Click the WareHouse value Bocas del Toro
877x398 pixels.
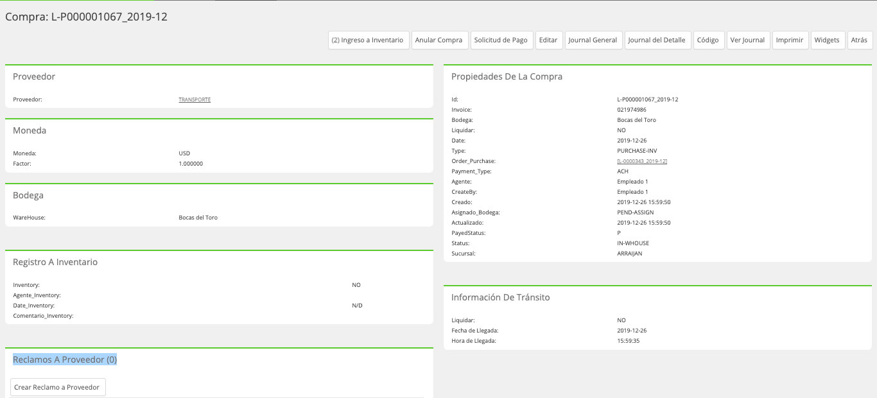click(198, 218)
